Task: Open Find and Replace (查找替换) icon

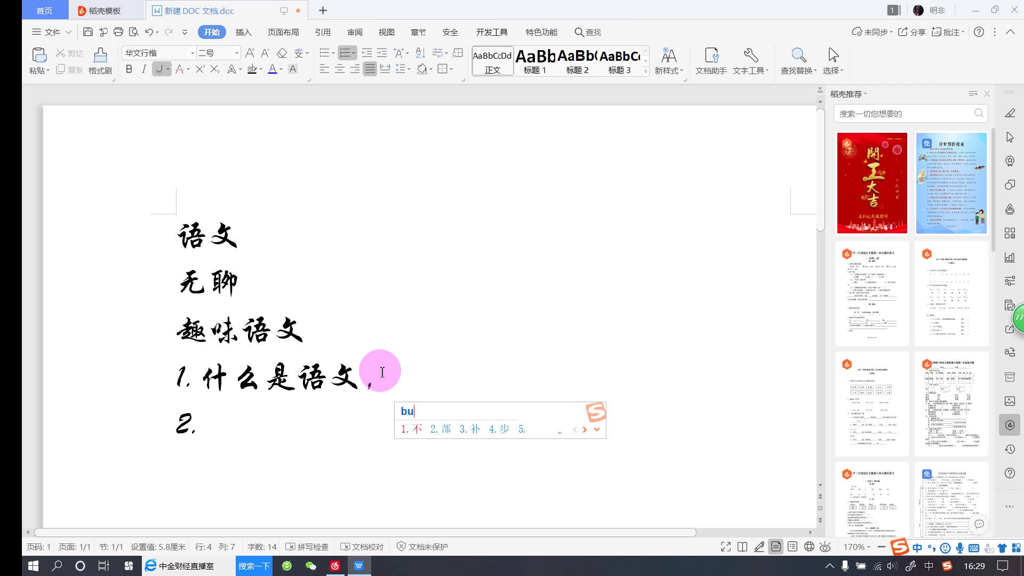Action: point(798,55)
